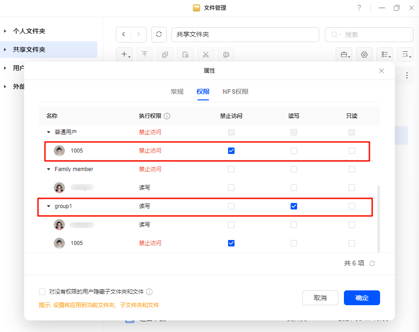The width and height of the screenshot is (419, 332).
Task: Enable 对没有权限的用户隐藏子文件夹和文件 checkbox
Action: point(42,292)
